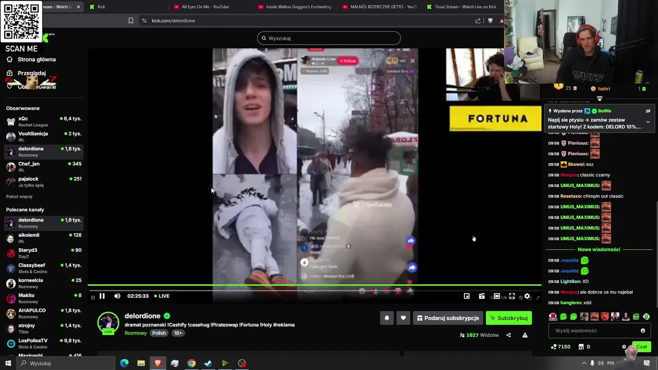Report the stream with the warning icon
This screenshot has width=658, height=370.
pos(525,335)
